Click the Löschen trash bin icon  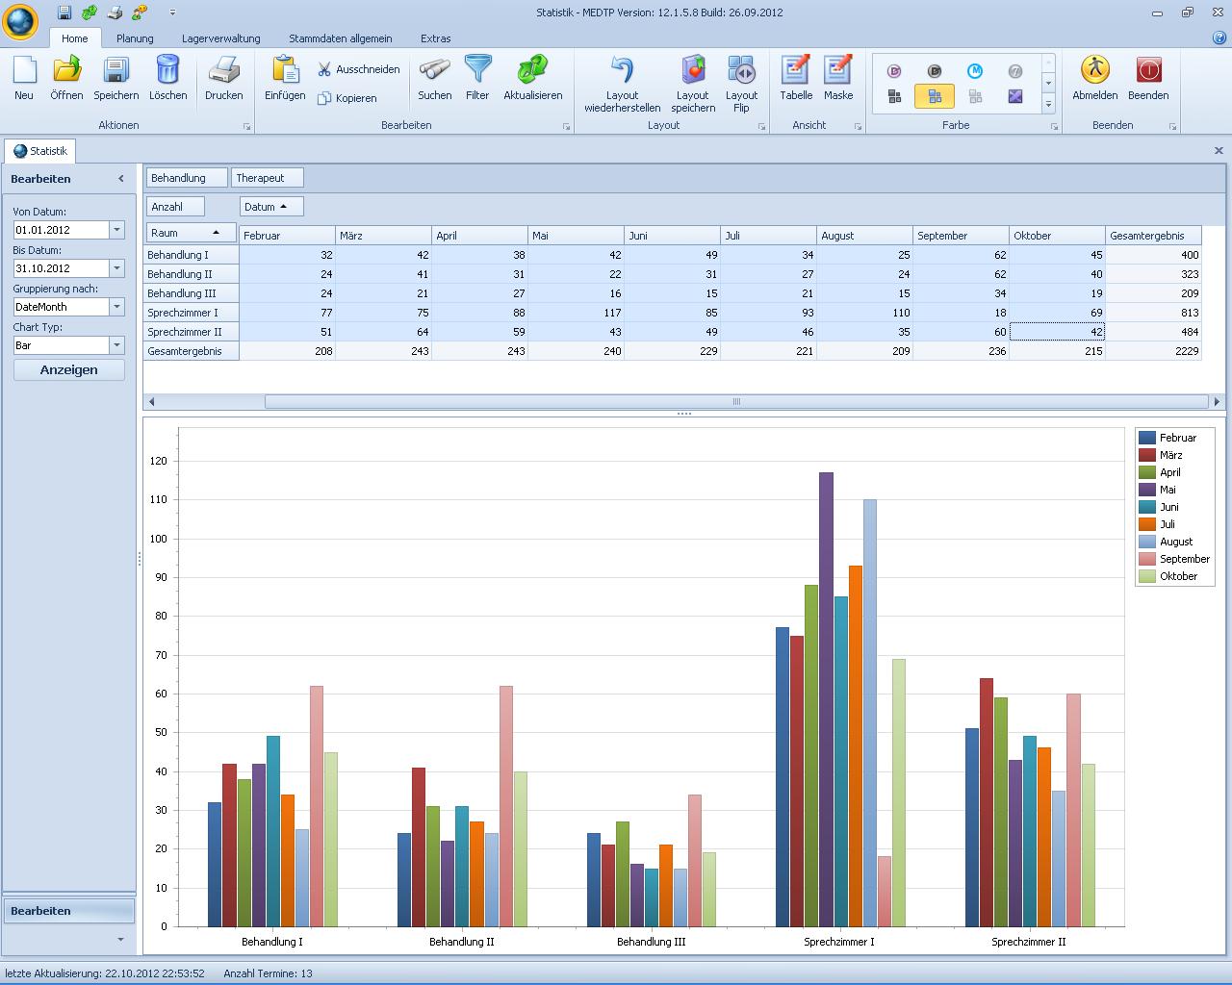tap(167, 71)
